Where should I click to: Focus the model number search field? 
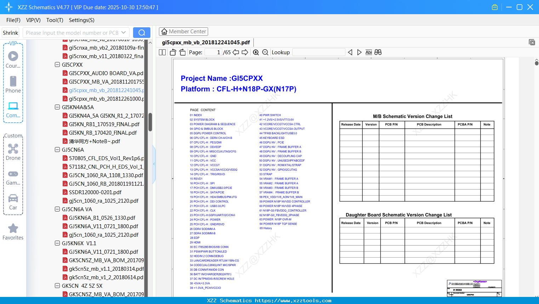coord(72,33)
